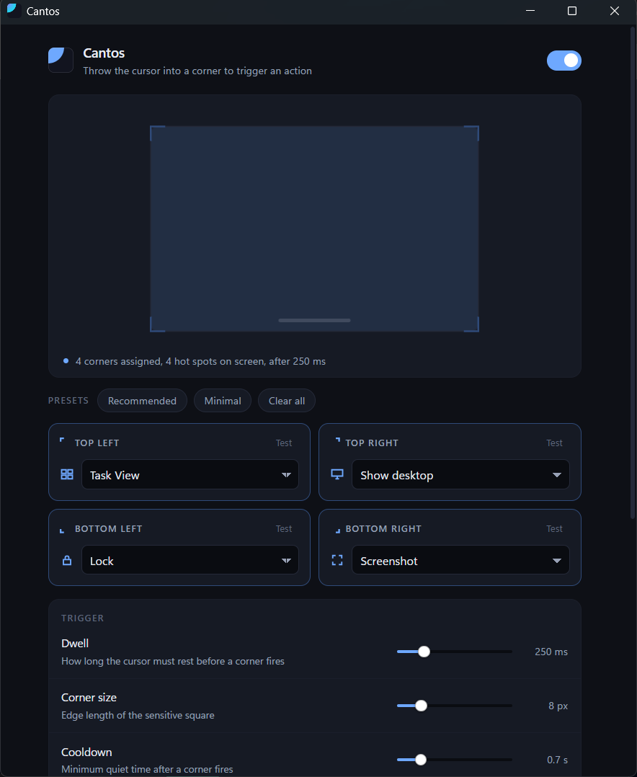
Task: Click the Cooldown slider handle
Action: 421,760
